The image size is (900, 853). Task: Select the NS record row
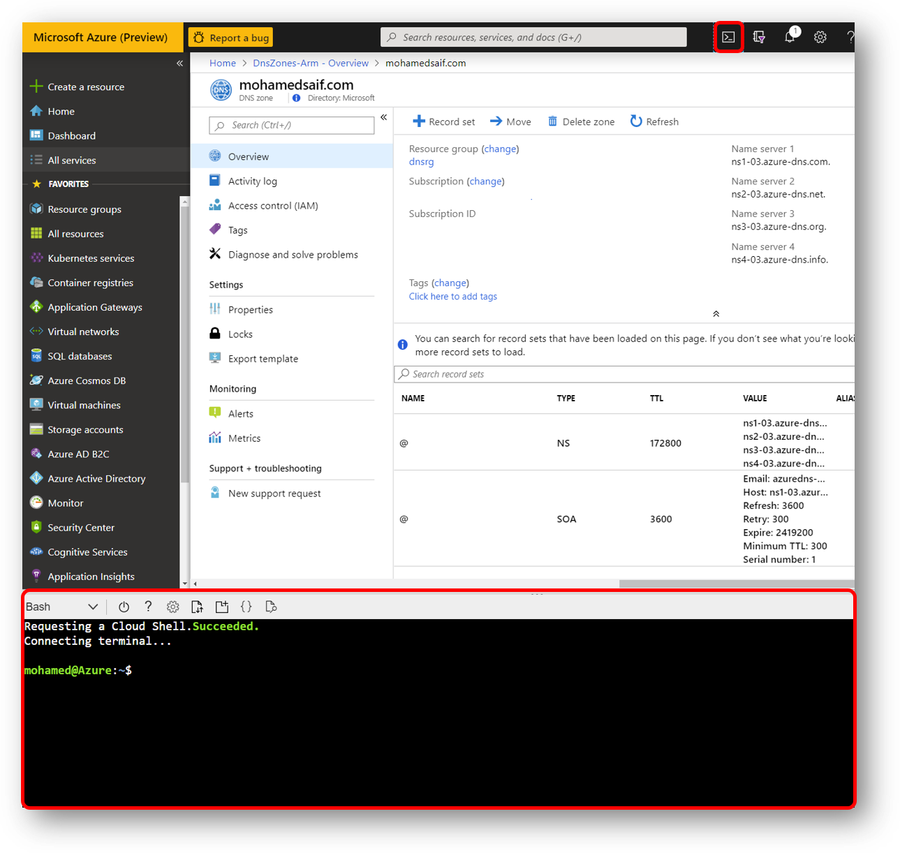624,443
